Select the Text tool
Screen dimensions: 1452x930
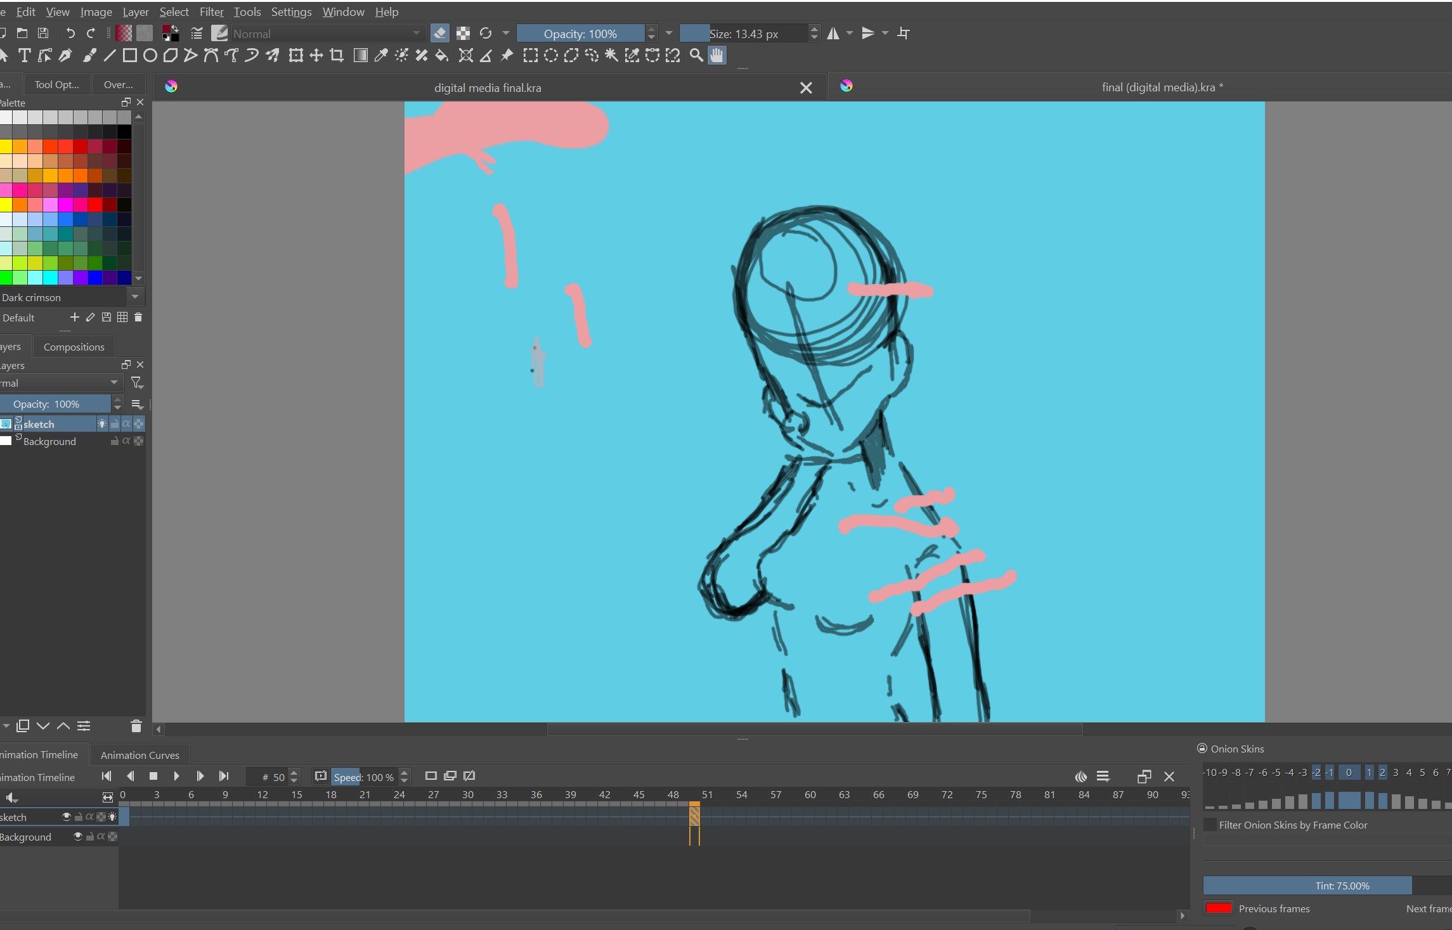(24, 56)
